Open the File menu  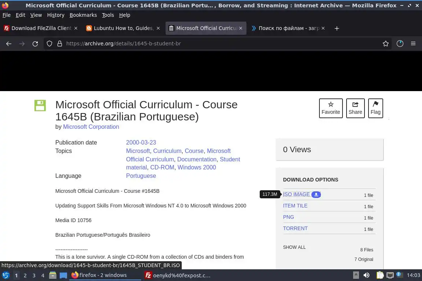7,15
